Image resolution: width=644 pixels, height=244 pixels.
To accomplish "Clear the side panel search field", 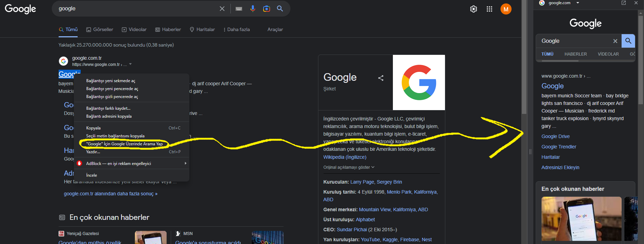I will pos(615,41).
